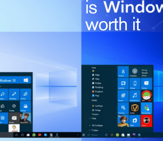
Task: Click the dark search field on right taskbar
Action: (94, 135)
